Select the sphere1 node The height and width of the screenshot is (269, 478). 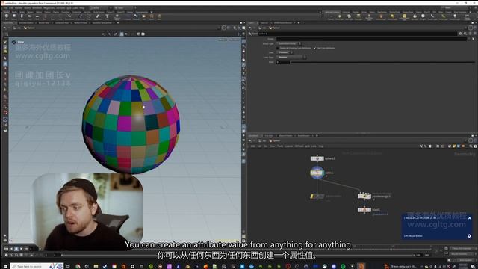317,158
